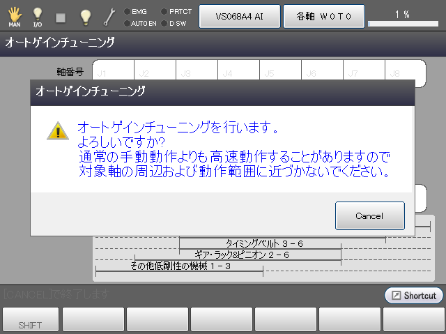This screenshot has height=334, width=446.
Task: Click the Shortcut arrow icon
Action: click(x=396, y=296)
